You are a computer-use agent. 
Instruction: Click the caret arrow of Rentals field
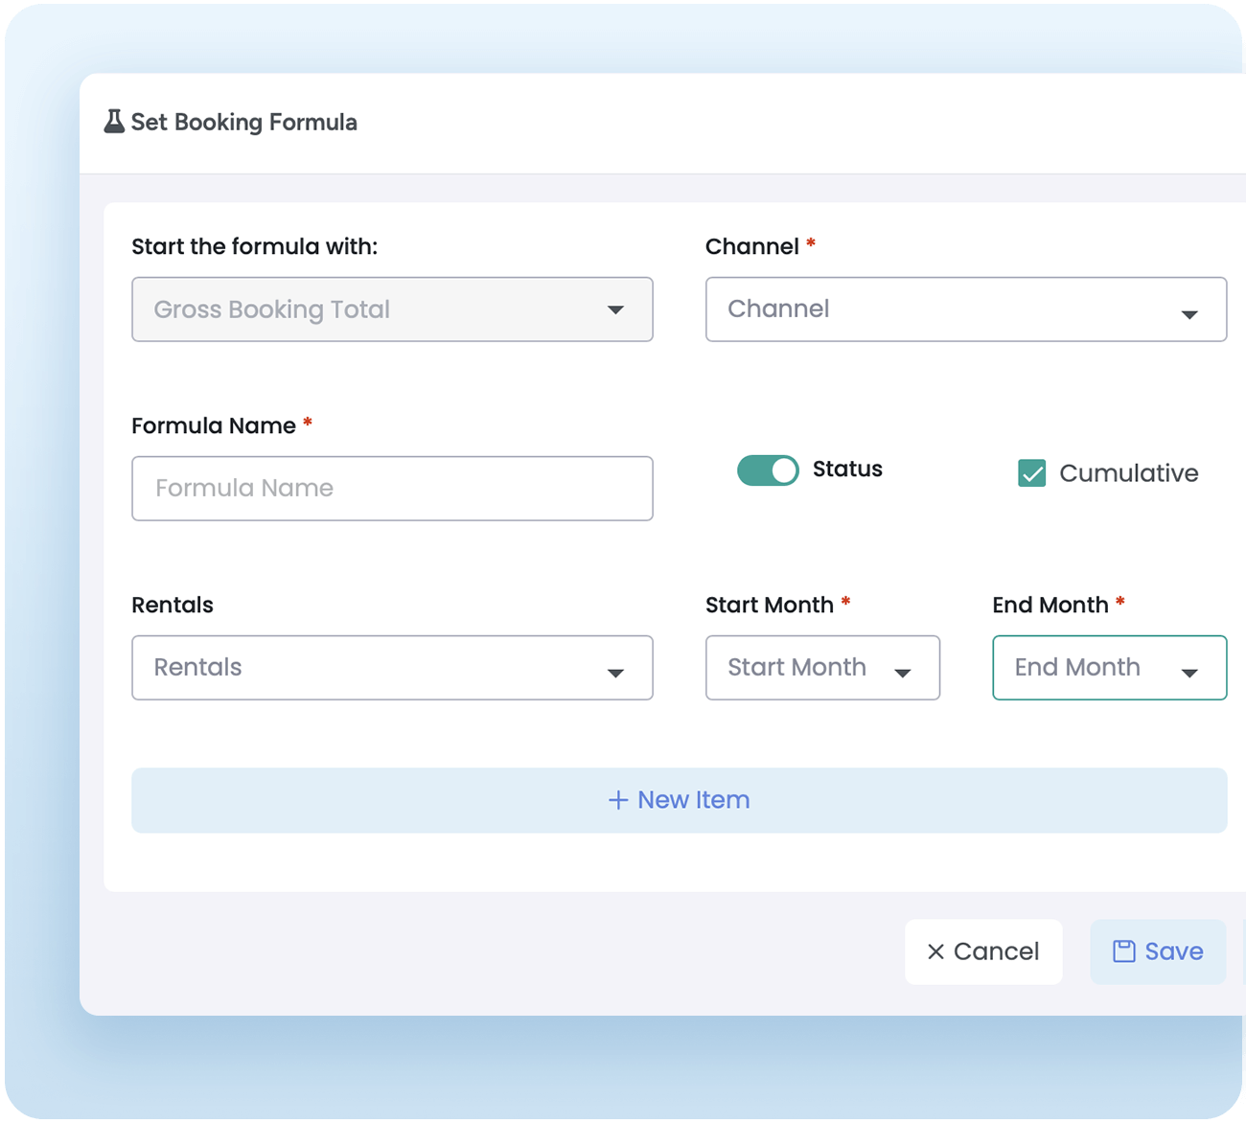615,673
